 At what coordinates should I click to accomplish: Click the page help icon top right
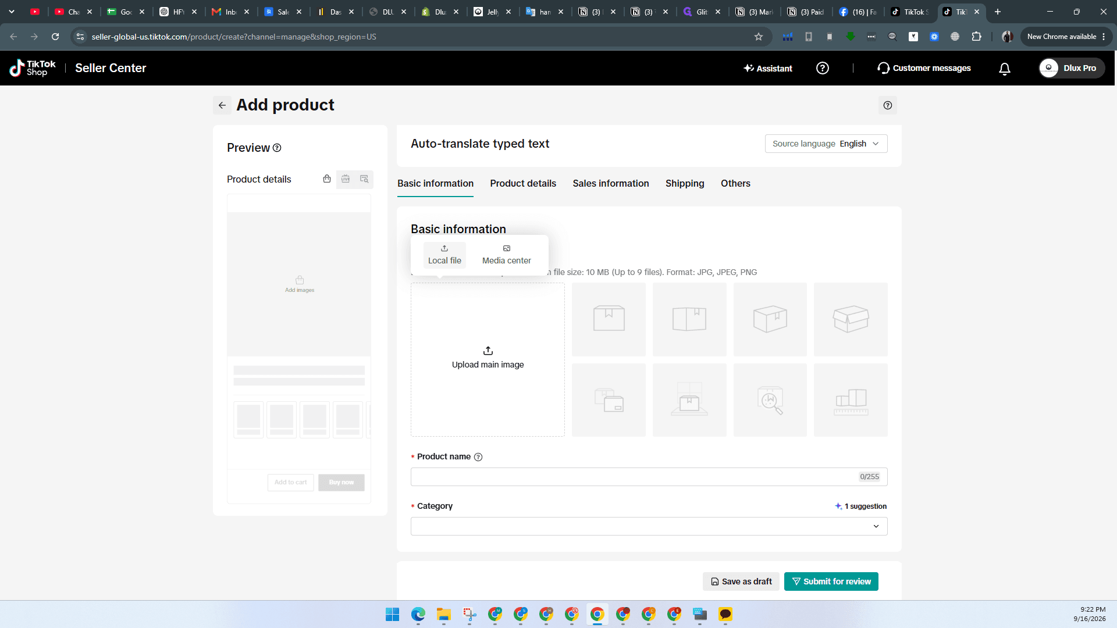click(x=887, y=105)
